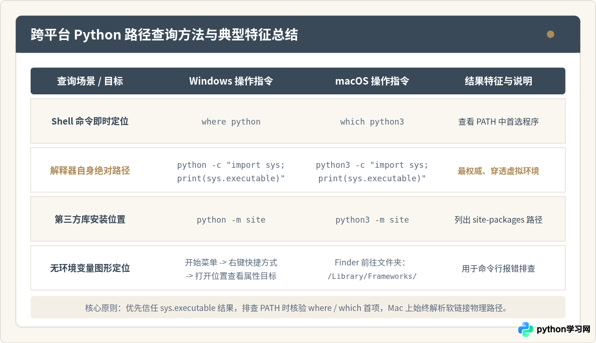Click '用于命令行报错排查' description
Screen dimensions: 596x343
point(498,269)
